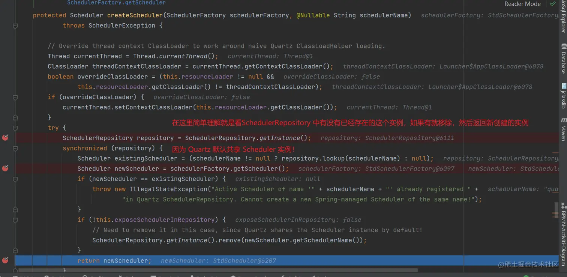Viewport: 567px width, 277px height.
Task: Click the inline hint repository: SchedulerRepository@6111
Action: 387,138
